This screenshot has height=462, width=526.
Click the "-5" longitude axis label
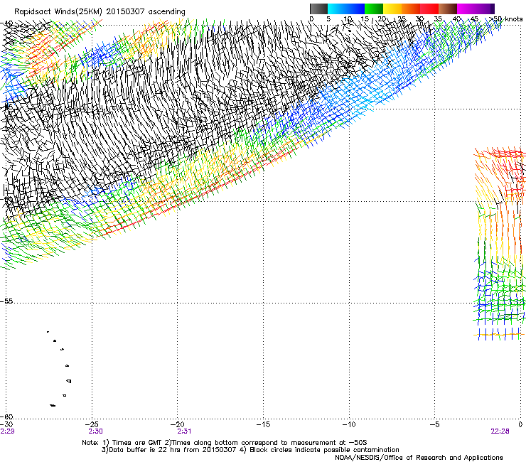pos(434,424)
